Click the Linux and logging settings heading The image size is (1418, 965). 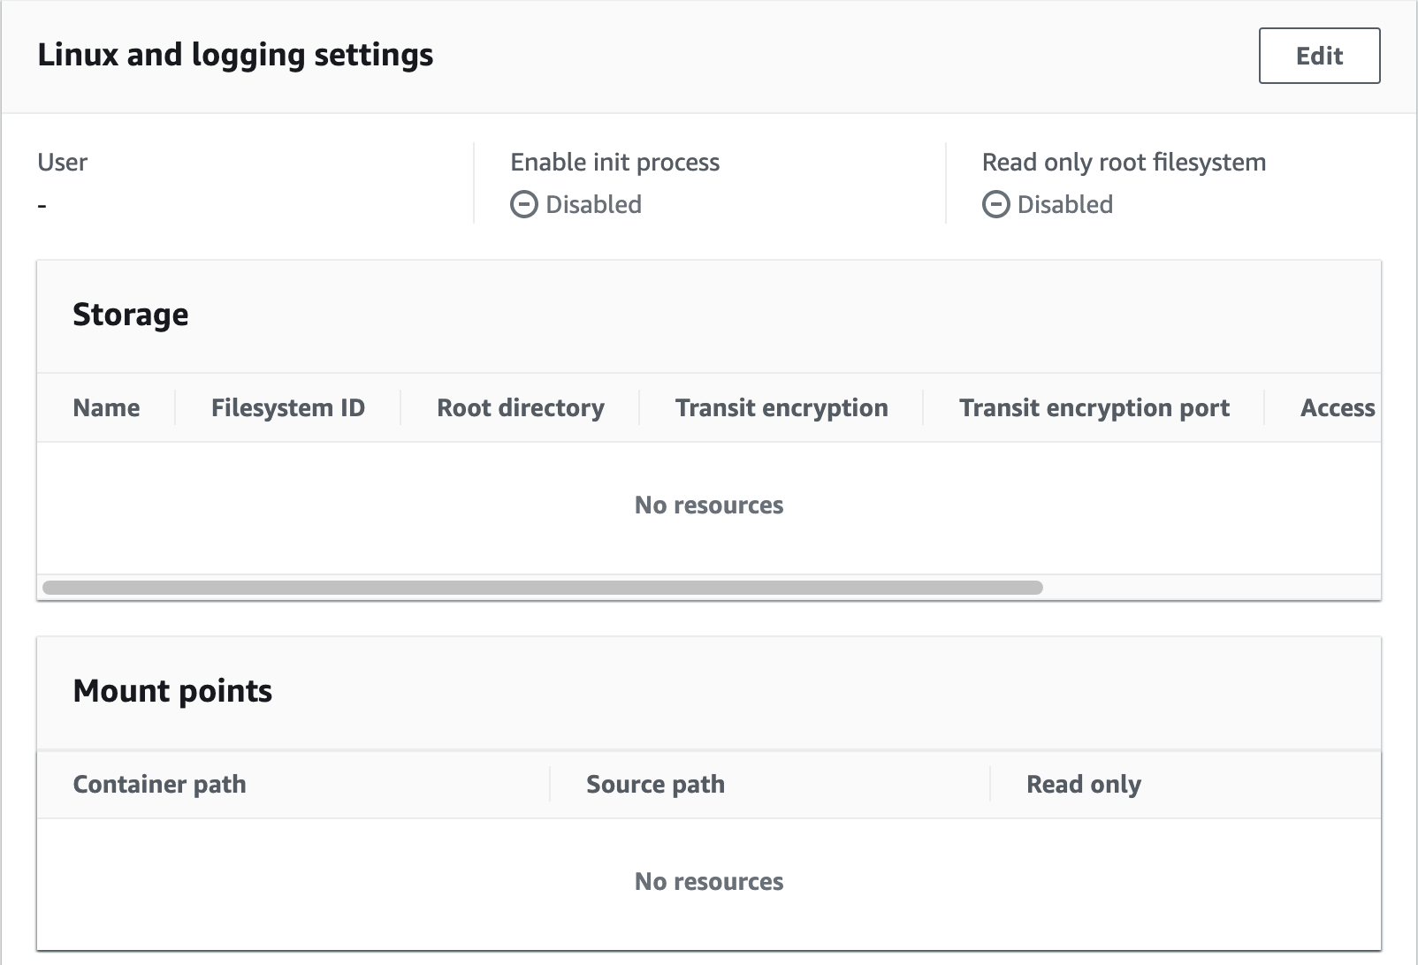(x=235, y=55)
